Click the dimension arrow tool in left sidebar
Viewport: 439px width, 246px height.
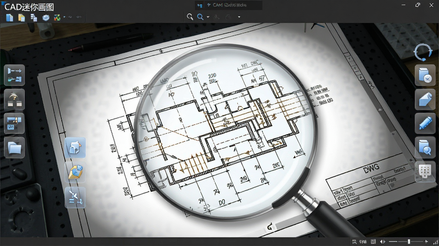click(x=14, y=75)
